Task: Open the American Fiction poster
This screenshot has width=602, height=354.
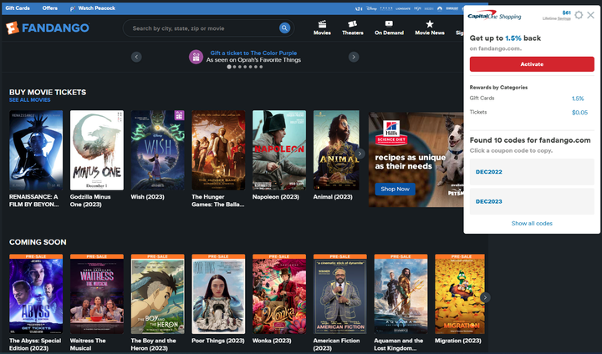Action: [339, 294]
